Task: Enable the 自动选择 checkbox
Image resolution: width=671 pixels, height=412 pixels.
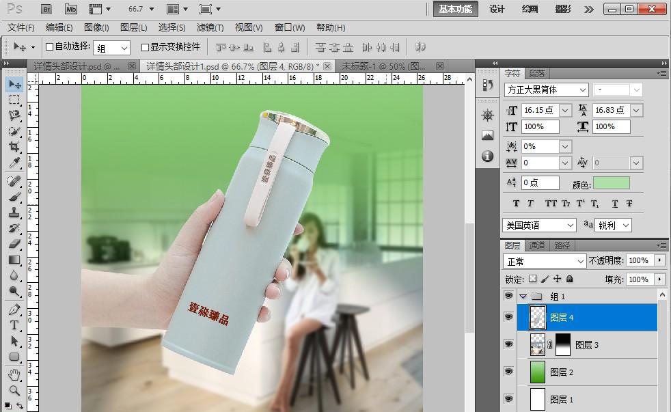Action: tap(49, 47)
